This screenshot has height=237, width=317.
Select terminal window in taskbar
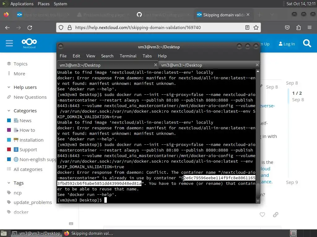37,233
